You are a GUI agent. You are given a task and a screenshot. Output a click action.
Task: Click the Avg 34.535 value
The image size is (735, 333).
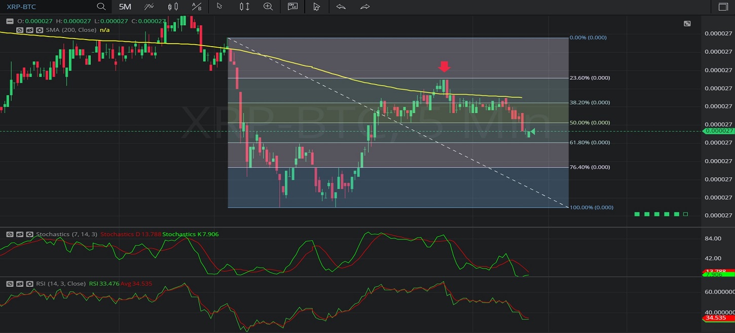[136, 283]
